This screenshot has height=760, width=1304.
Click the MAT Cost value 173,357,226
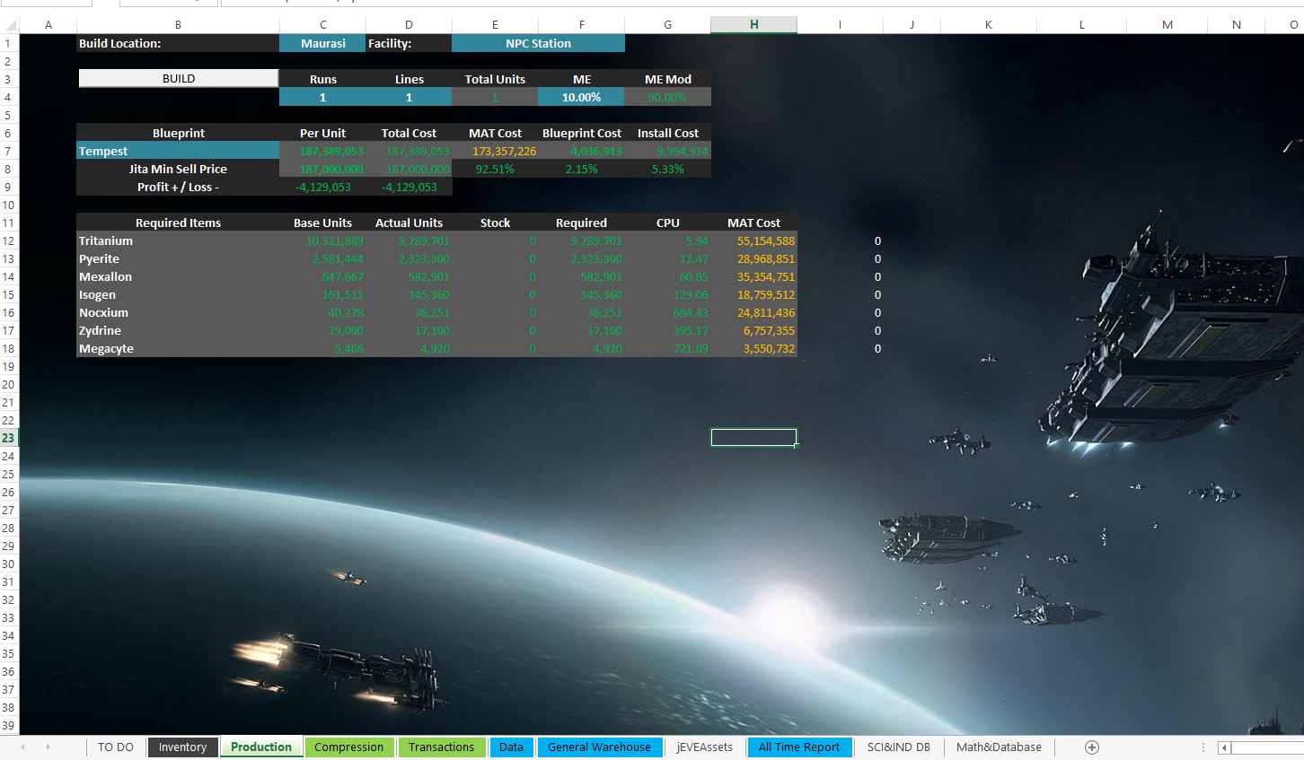(495, 151)
